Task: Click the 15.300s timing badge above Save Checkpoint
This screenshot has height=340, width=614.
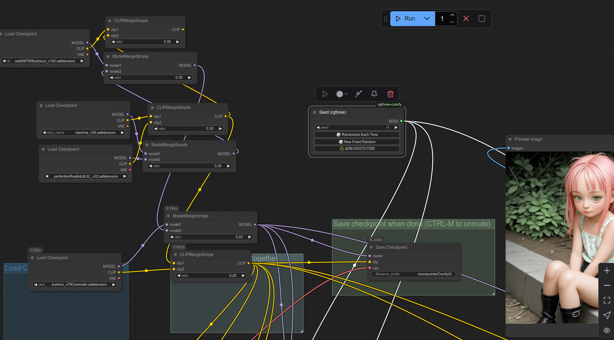Action: pyautogui.click(x=375, y=240)
